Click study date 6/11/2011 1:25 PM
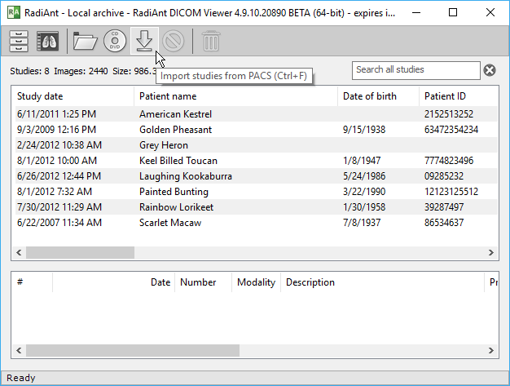510x386 pixels. (x=56, y=114)
